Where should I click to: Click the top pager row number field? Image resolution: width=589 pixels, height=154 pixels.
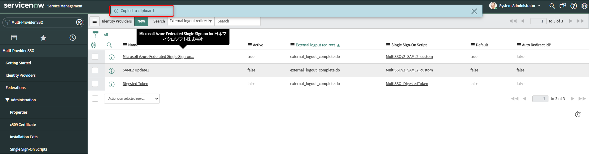(538, 21)
